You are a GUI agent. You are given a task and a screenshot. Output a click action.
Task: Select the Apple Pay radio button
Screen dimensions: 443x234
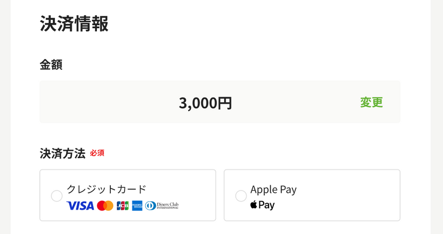point(240,196)
